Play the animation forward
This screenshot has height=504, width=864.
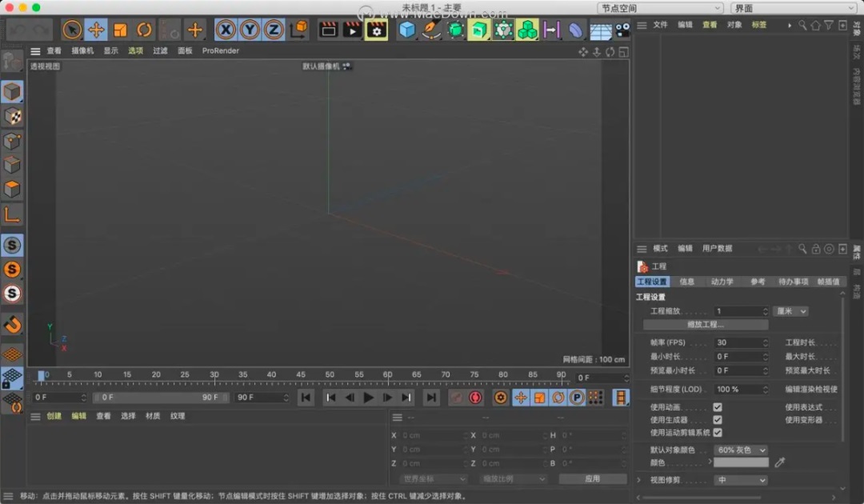(369, 397)
